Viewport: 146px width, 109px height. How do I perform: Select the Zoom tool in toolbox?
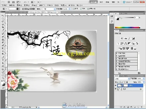tap(3, 78)
